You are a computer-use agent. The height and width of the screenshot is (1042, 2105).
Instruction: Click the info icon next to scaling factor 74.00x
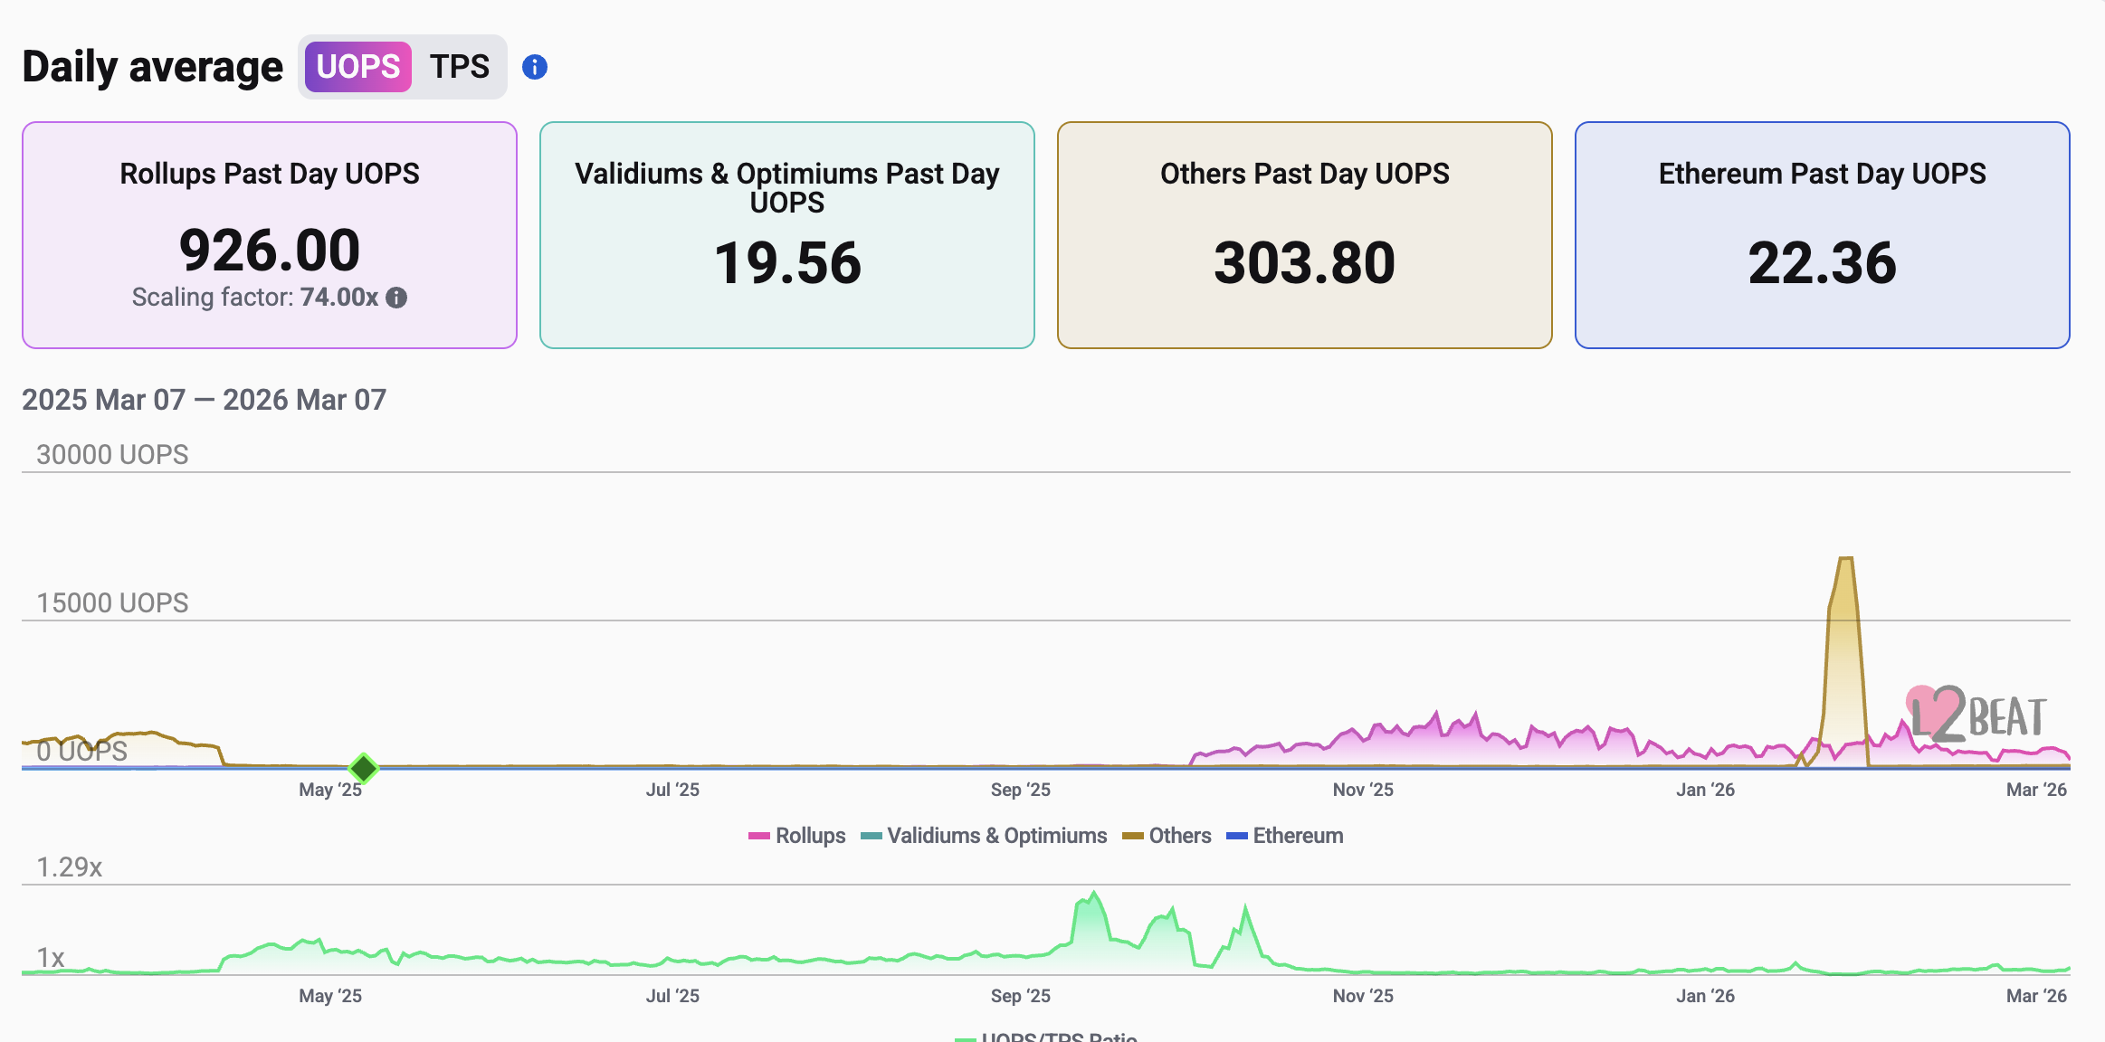tap(395, 296)
